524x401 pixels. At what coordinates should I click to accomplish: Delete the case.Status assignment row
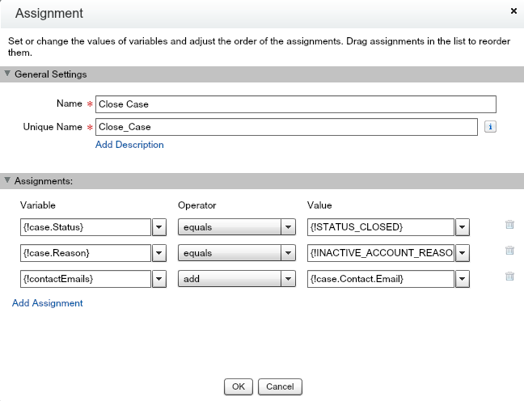tap(509, 226)
